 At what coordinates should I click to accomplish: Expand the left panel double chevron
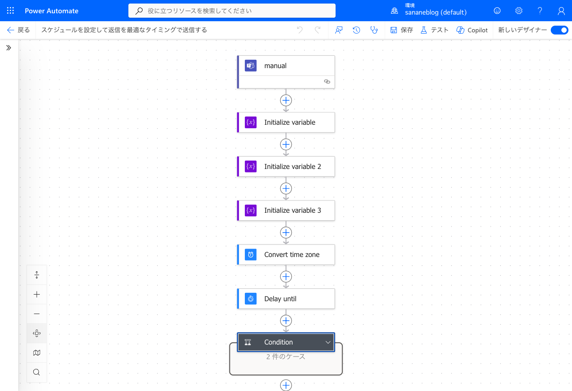coord(8,48)
